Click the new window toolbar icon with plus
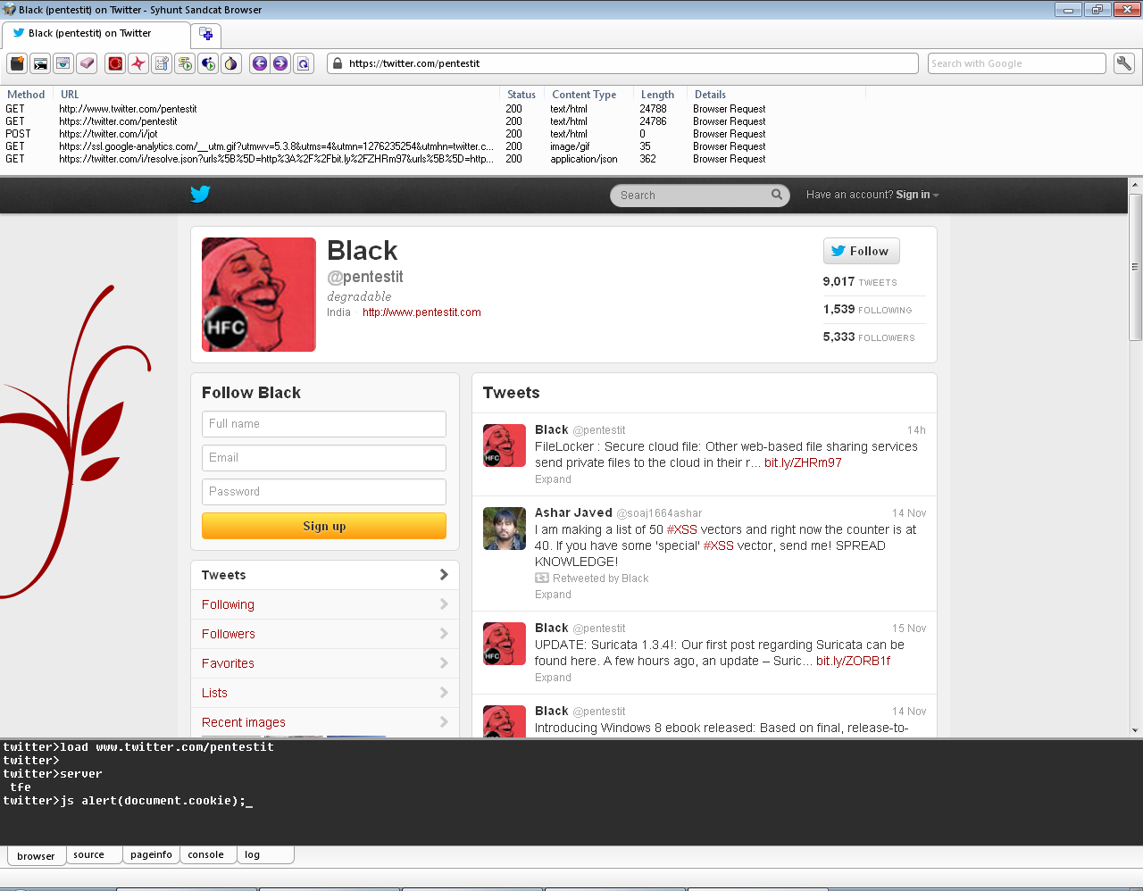This screenshot has height=891, width=1143. coord(17,63)
